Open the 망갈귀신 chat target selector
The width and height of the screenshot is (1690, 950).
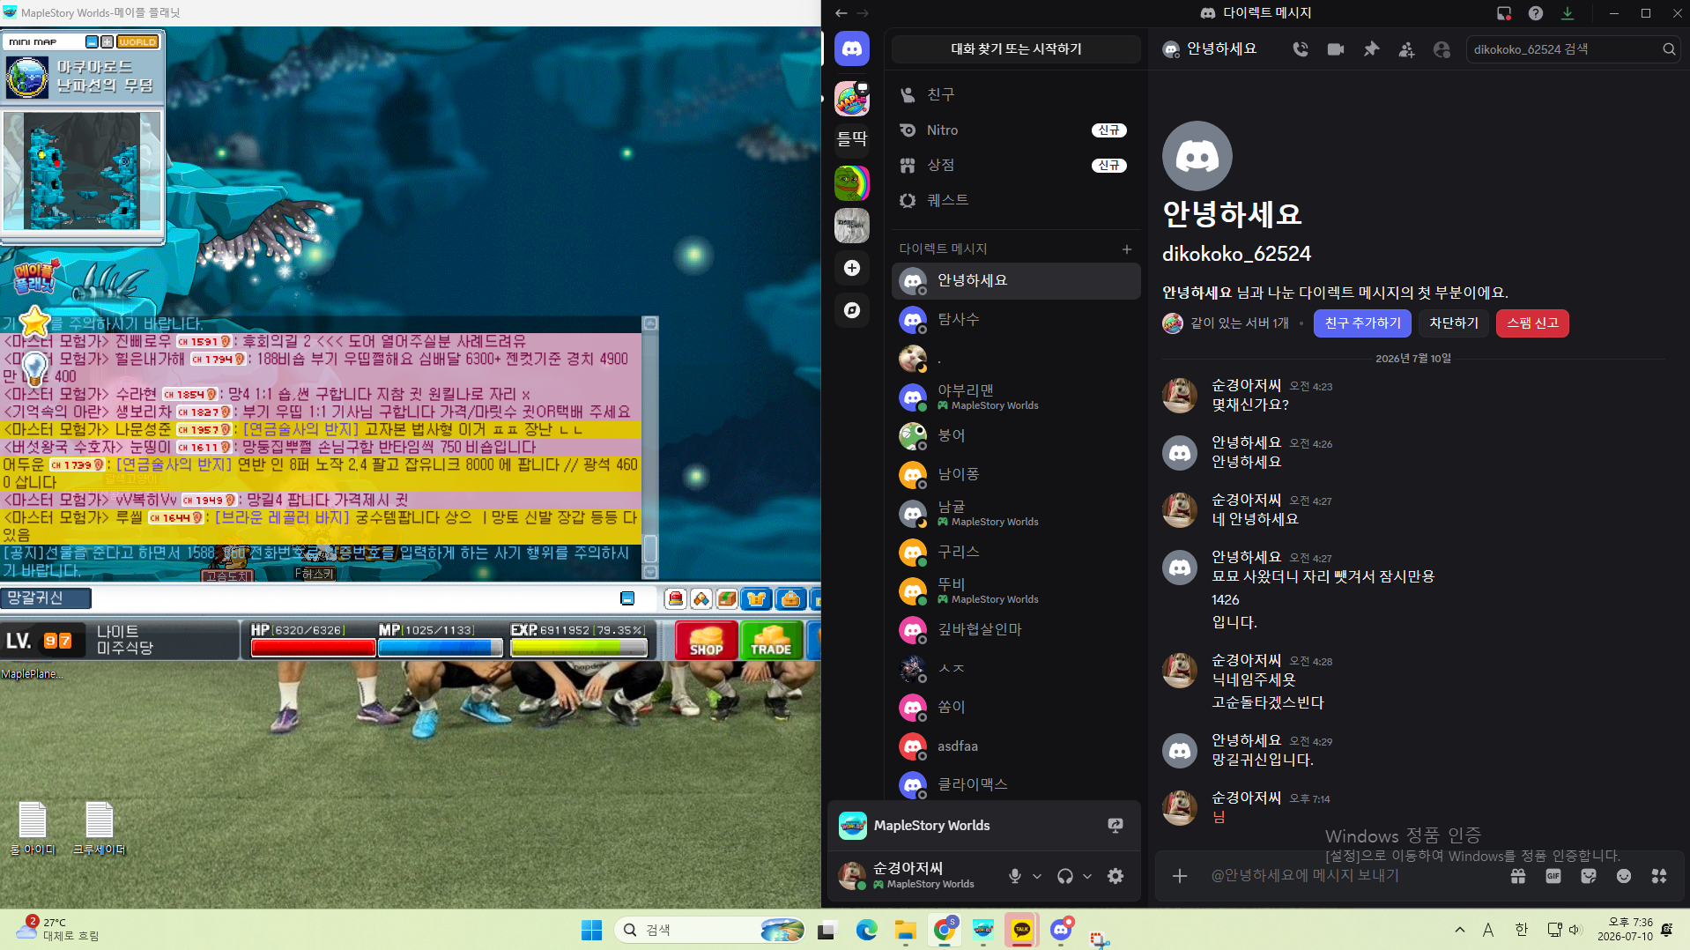pyautogui.click(x=46, y=598)
